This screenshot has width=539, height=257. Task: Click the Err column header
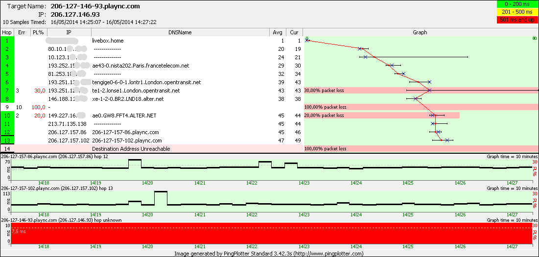[x=22, y=32]
